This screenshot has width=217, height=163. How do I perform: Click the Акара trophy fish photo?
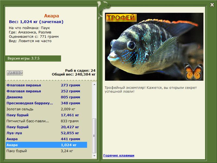pyautogui.click(x=154, y=47)
